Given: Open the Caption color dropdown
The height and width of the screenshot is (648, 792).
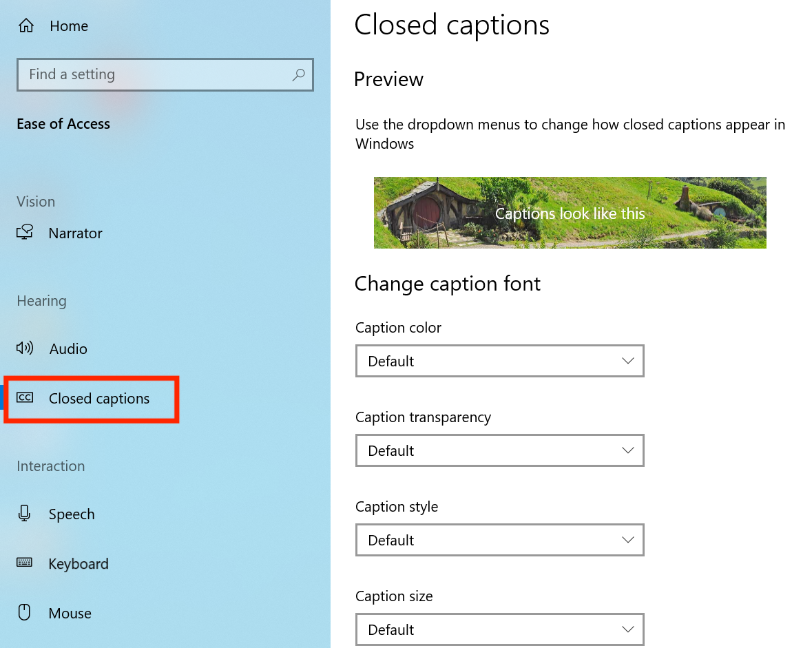Looking at the screenshot, I should coord(499,361).
